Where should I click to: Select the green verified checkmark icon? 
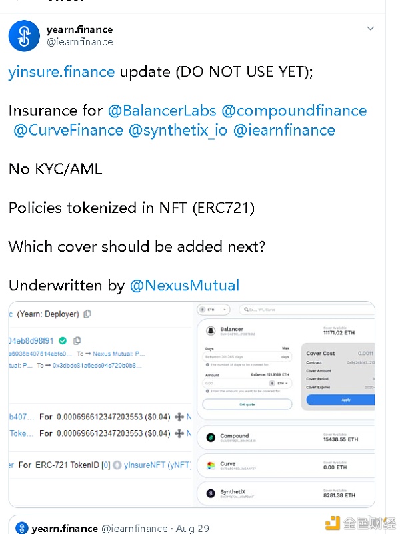(x=63, y=340)
